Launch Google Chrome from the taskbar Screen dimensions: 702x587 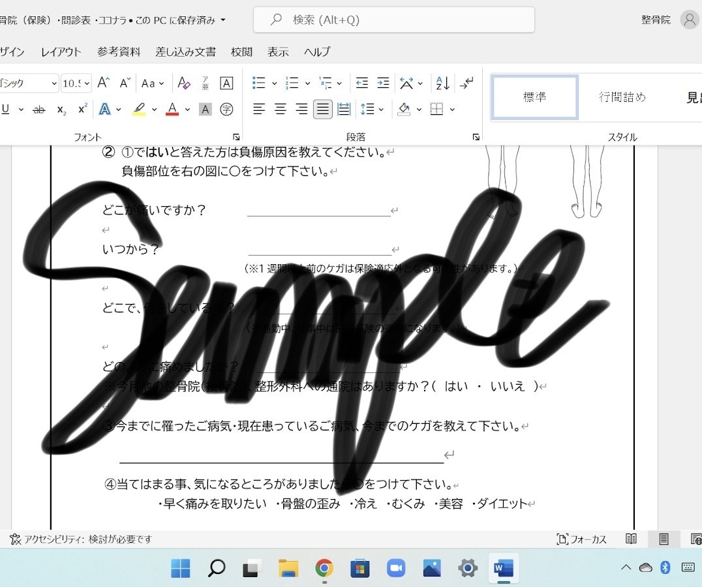click(324, 568)
